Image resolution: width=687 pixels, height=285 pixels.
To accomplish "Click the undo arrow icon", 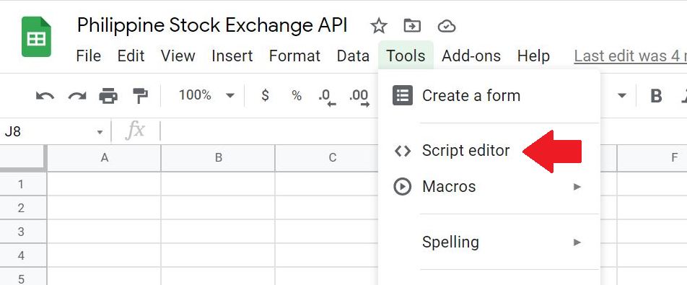I will click(x=45, y=95).
